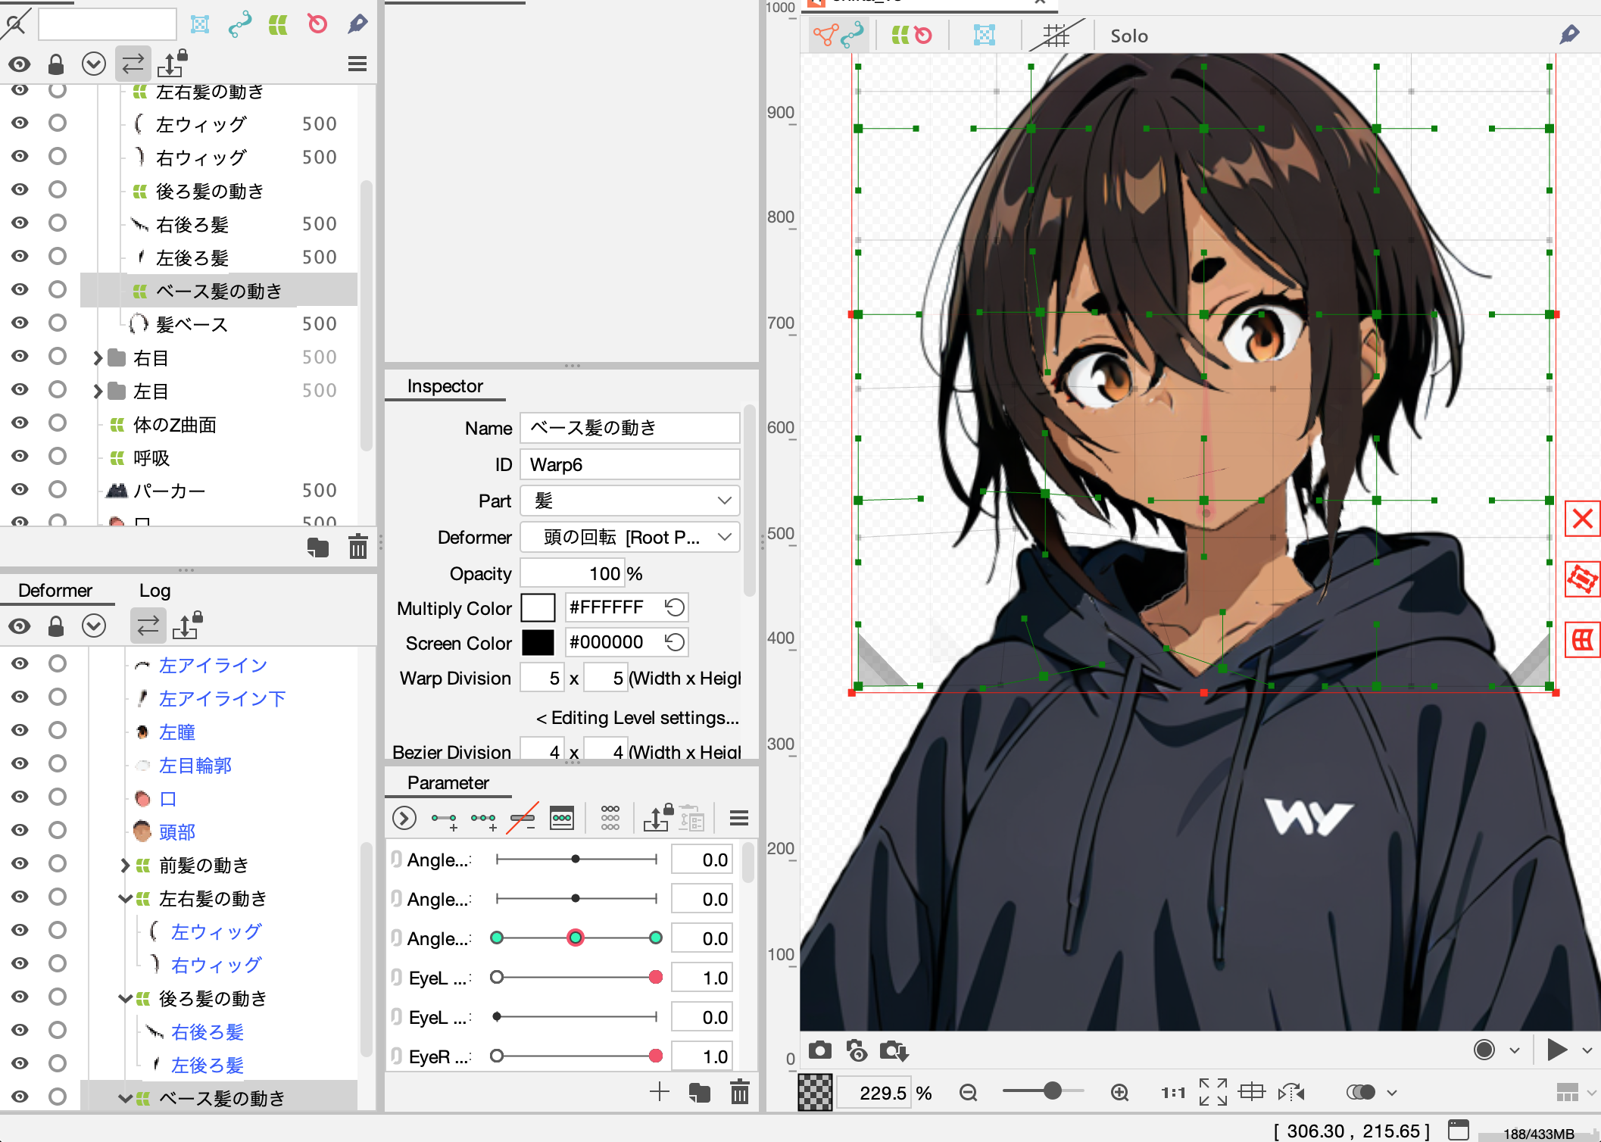Screen dimensions: 1601x1142
Task: Toggle the grid display on canvas
Action: pos(1057,35)
